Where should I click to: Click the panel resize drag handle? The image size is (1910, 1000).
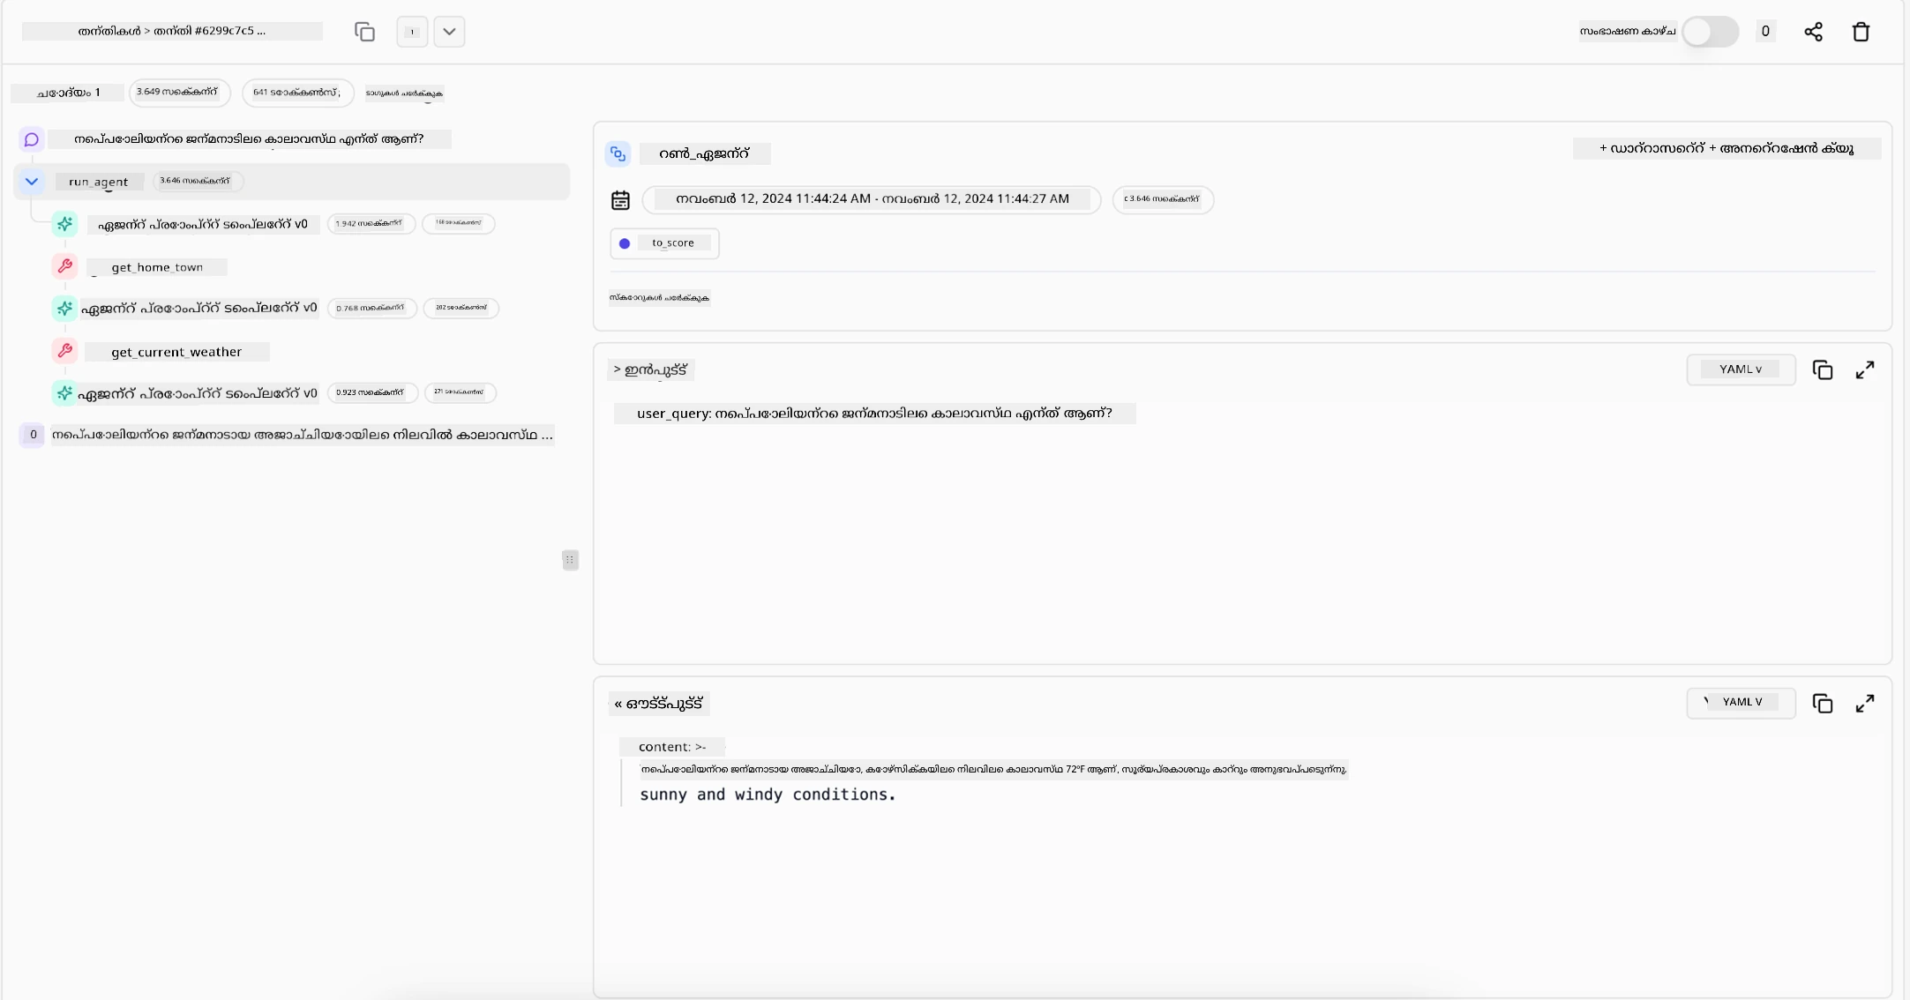coord(570,560)
